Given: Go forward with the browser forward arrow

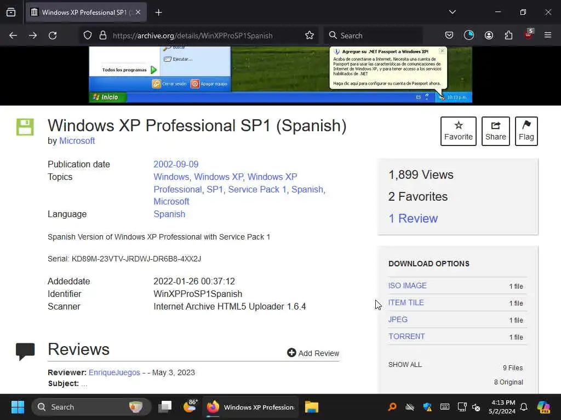Looking at the screenshot, I should tap(33, 36).
